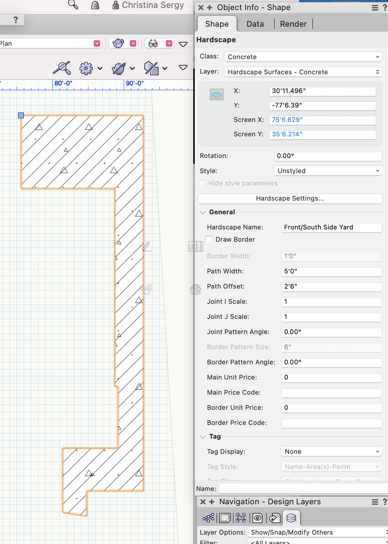Image resolution: width=388 pixels, height=544 pixels.
Task: Click the teapot render mode icon
Action: pyautogui.click(x=118, y=44)
